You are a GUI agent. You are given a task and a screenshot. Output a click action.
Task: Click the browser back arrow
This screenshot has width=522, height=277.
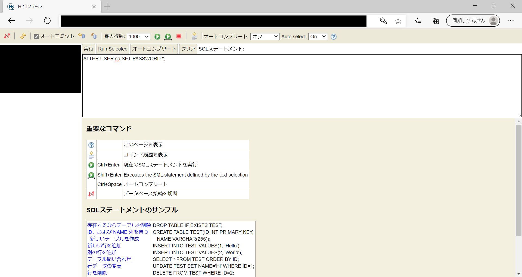tap(11, 21)
